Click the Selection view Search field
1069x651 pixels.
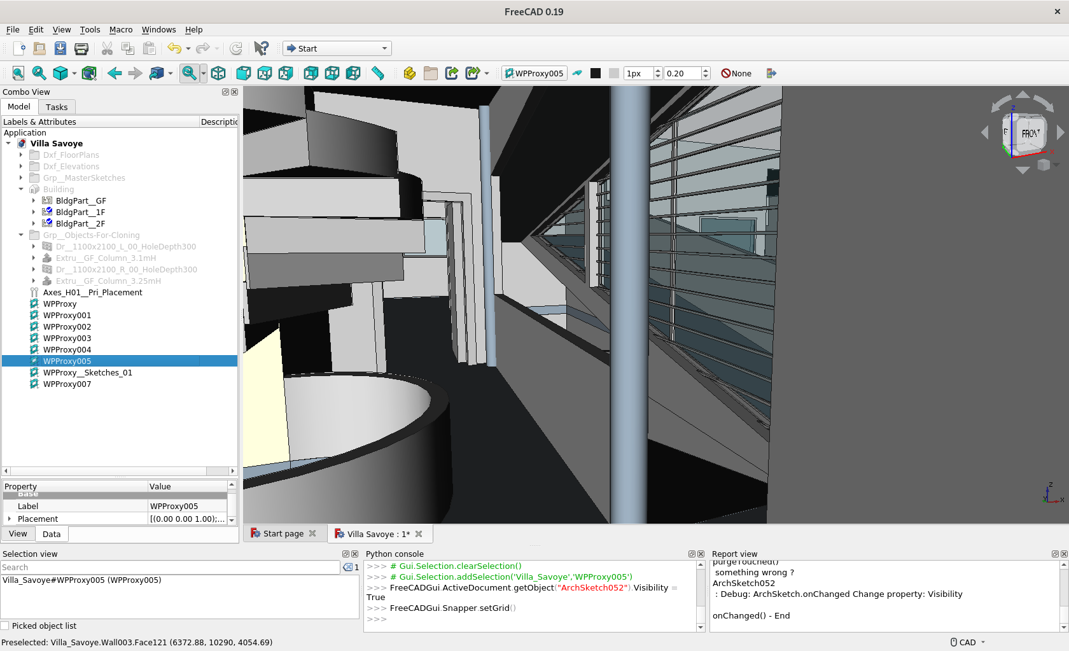[171, 567]
